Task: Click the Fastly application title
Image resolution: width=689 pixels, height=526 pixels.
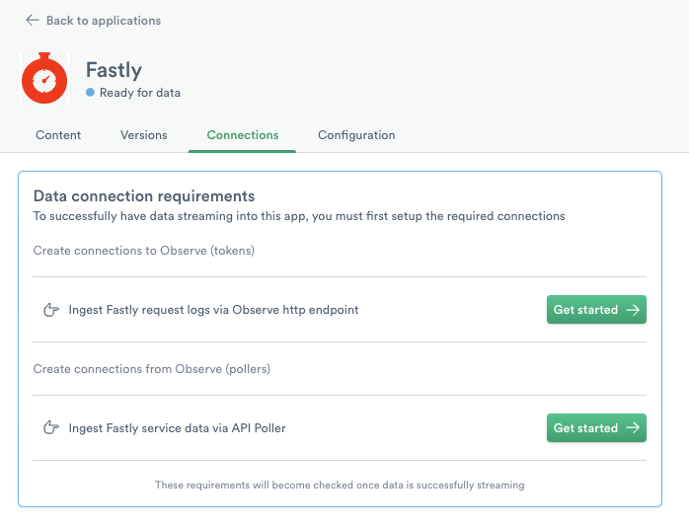Action: [114, 70]
